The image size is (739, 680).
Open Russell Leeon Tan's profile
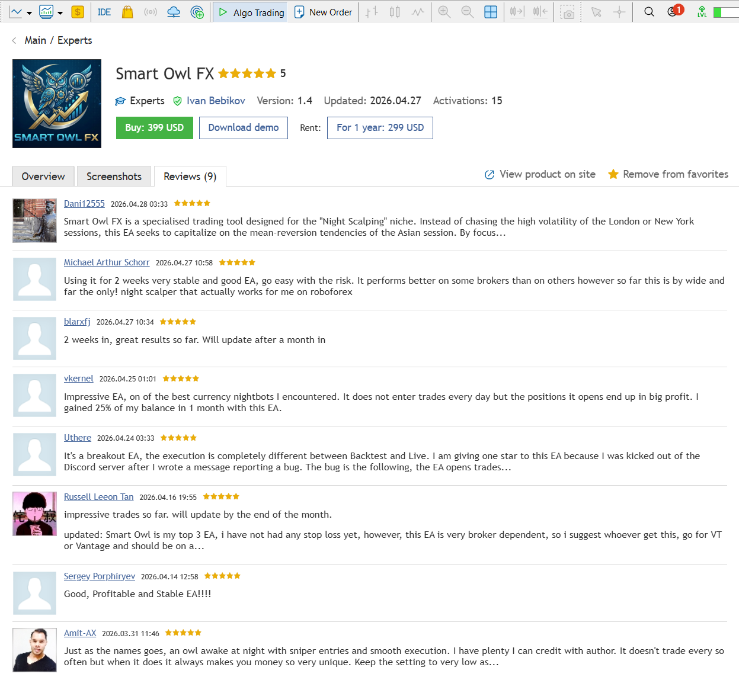[x=99, y=497]
